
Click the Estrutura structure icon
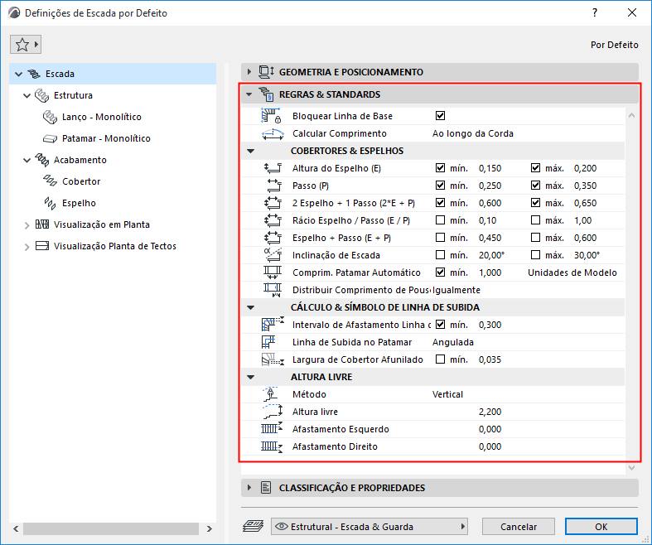pos(41,95)
